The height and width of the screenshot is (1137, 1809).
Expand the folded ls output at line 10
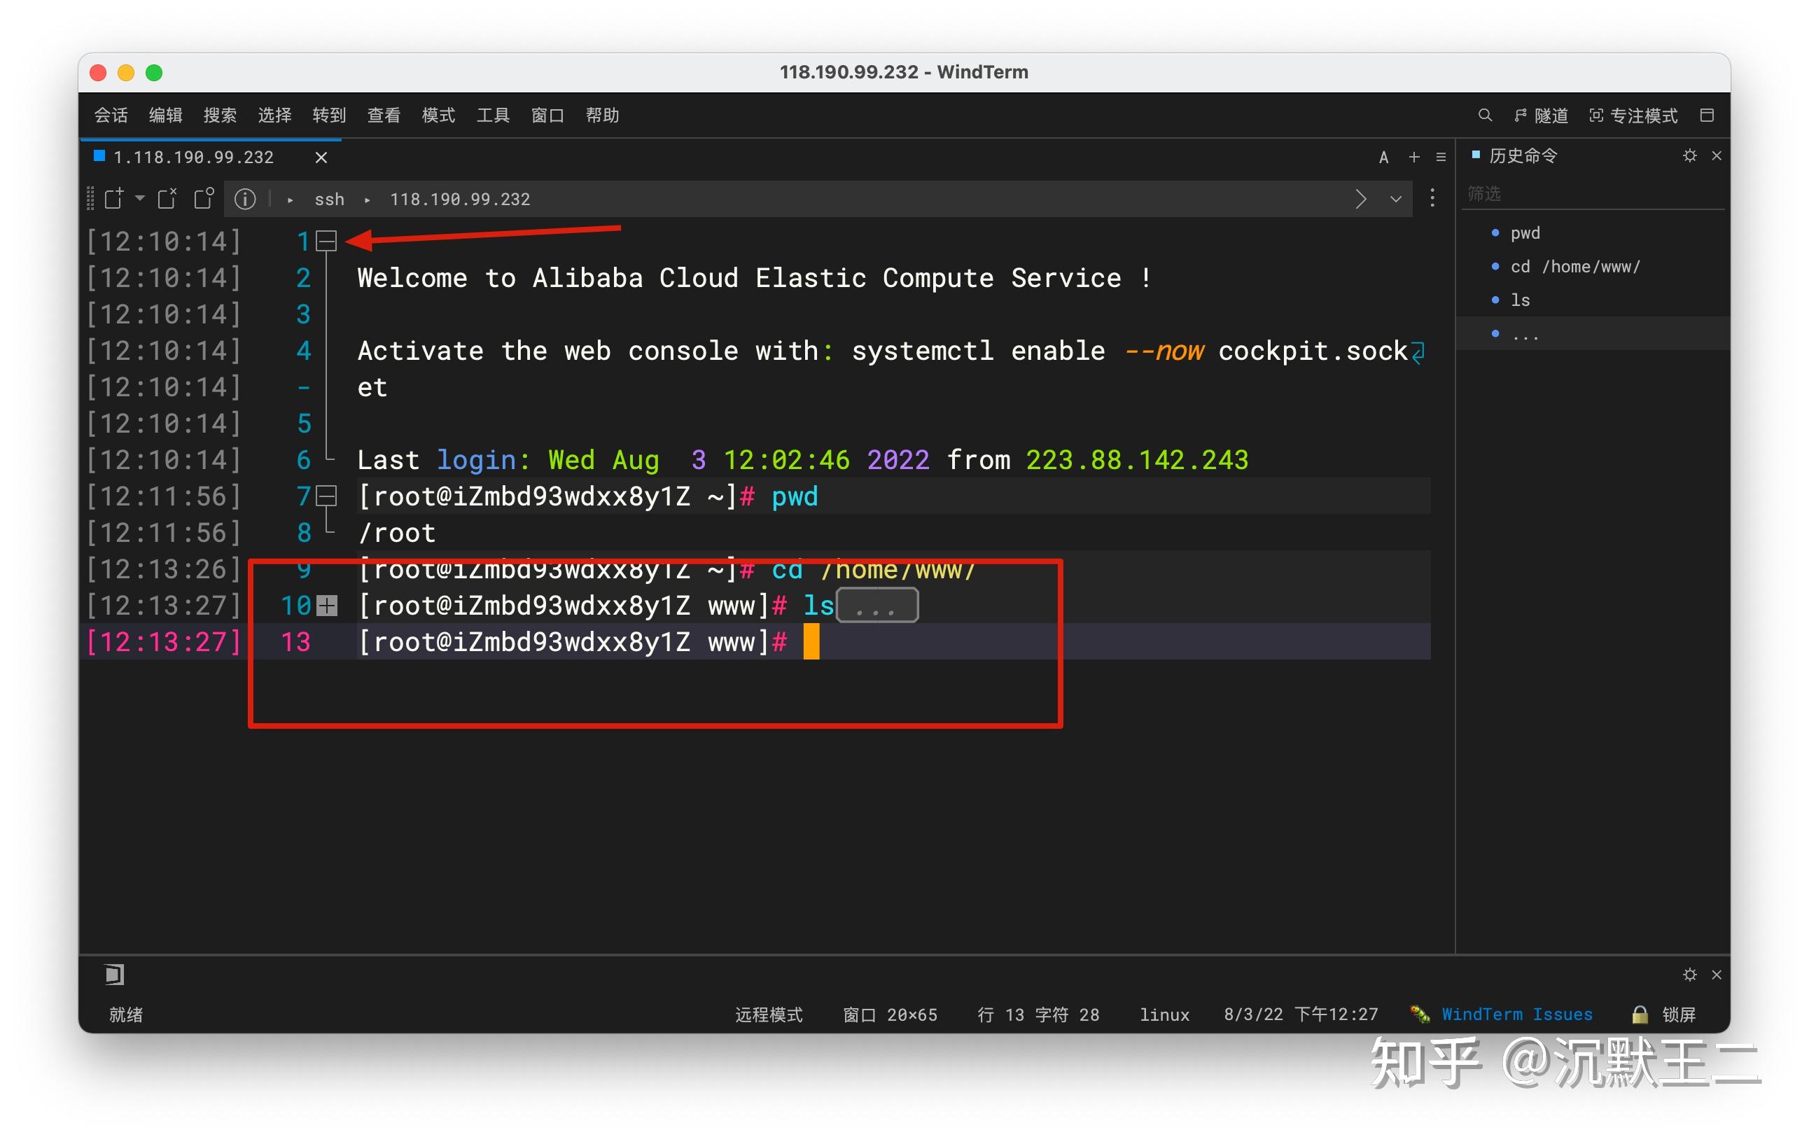click(x=327, y=606)
